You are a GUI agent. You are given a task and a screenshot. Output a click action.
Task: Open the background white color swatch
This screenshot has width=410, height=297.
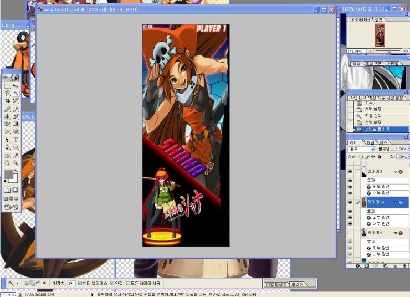14,180
